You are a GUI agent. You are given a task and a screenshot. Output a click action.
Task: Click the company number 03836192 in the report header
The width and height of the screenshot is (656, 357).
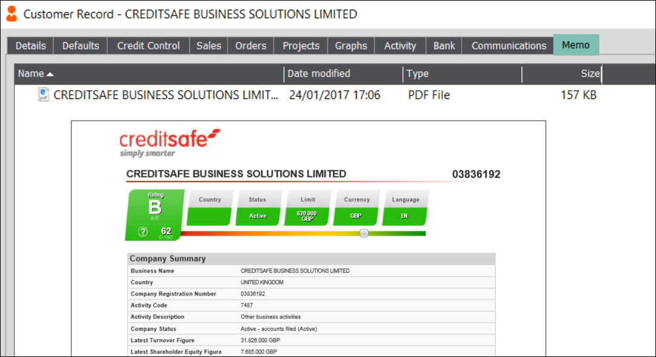point(476,174)
